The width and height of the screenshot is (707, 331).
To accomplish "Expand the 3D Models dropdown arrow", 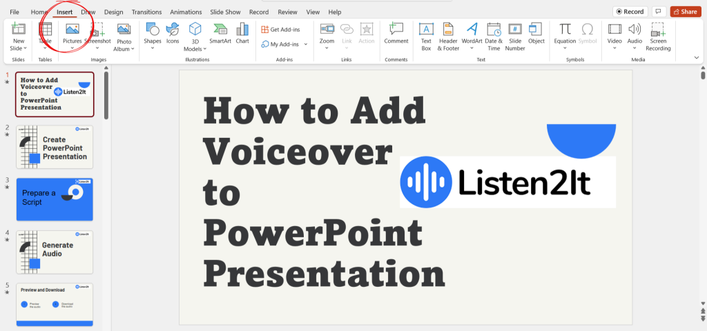I will pos(204,49).
